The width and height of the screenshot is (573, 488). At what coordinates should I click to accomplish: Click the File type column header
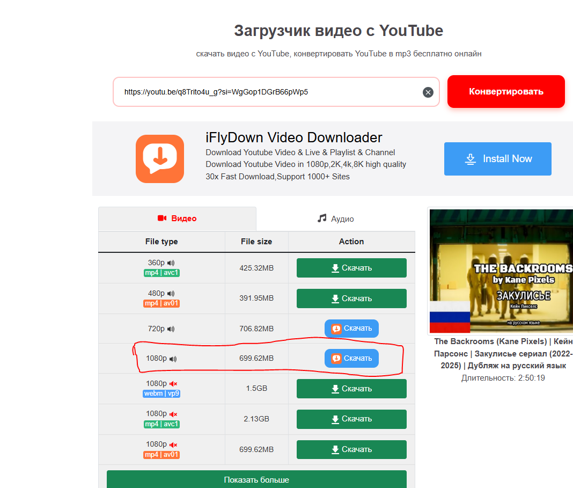(161, 242)
